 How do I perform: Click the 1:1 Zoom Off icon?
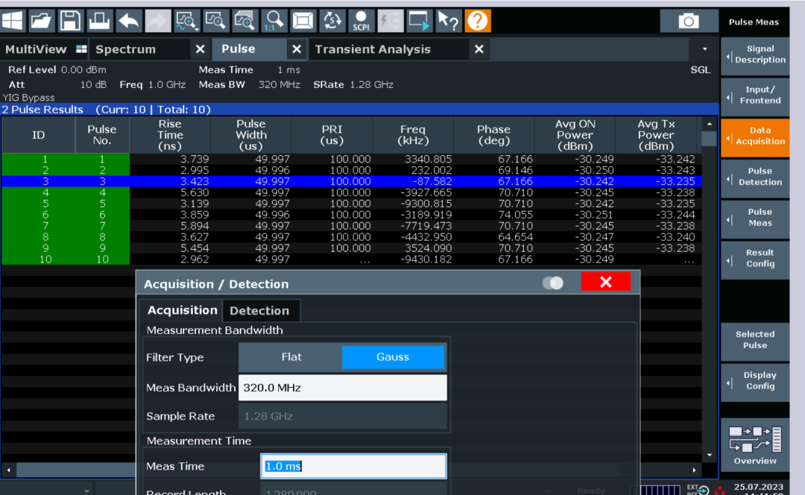pyautogui.click(x=274, y=21)
